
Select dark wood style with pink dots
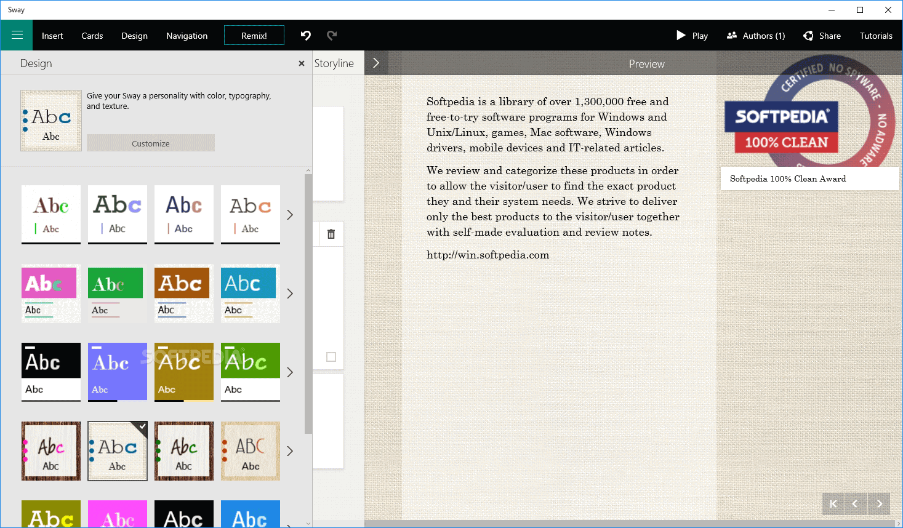click(x=51, y=451)
